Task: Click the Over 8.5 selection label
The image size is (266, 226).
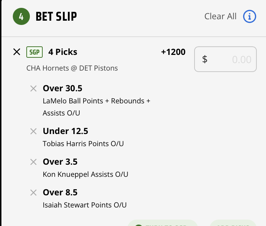Action: coord(60,192)
